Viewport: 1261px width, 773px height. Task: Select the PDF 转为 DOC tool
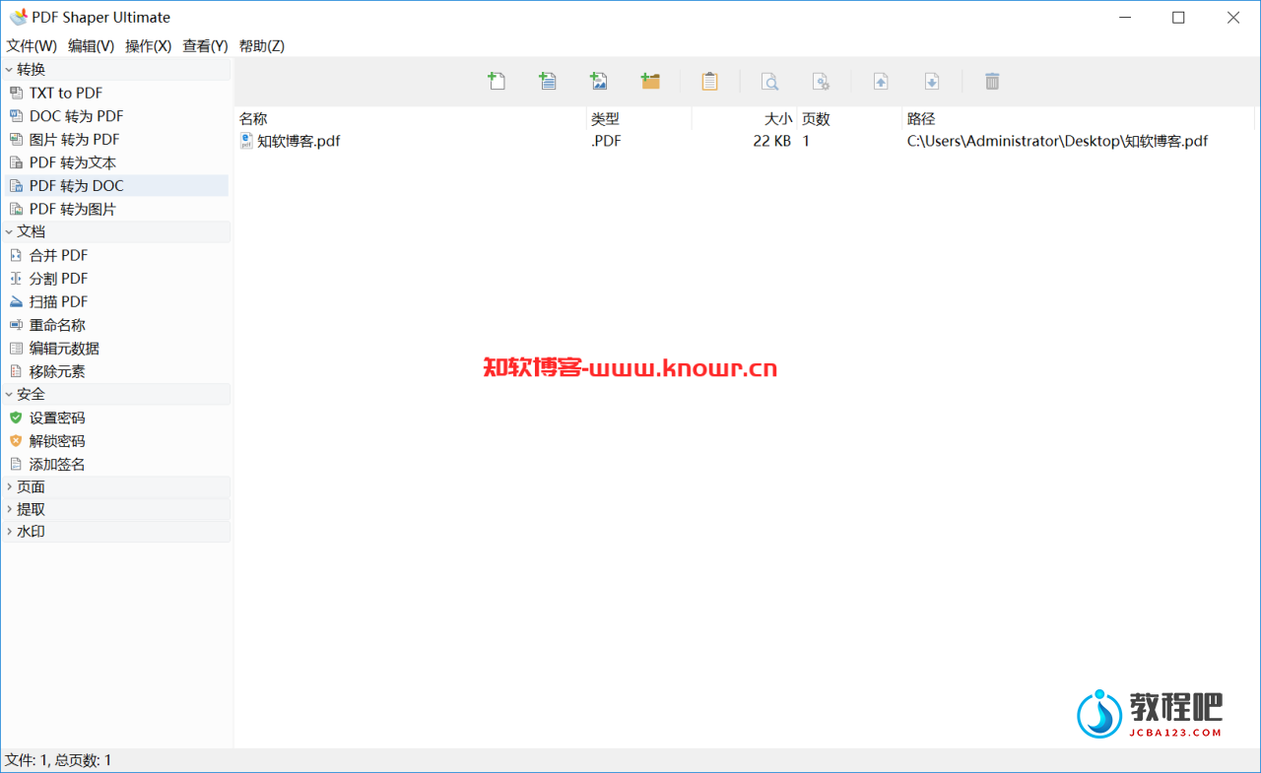(x=116, y=185)
